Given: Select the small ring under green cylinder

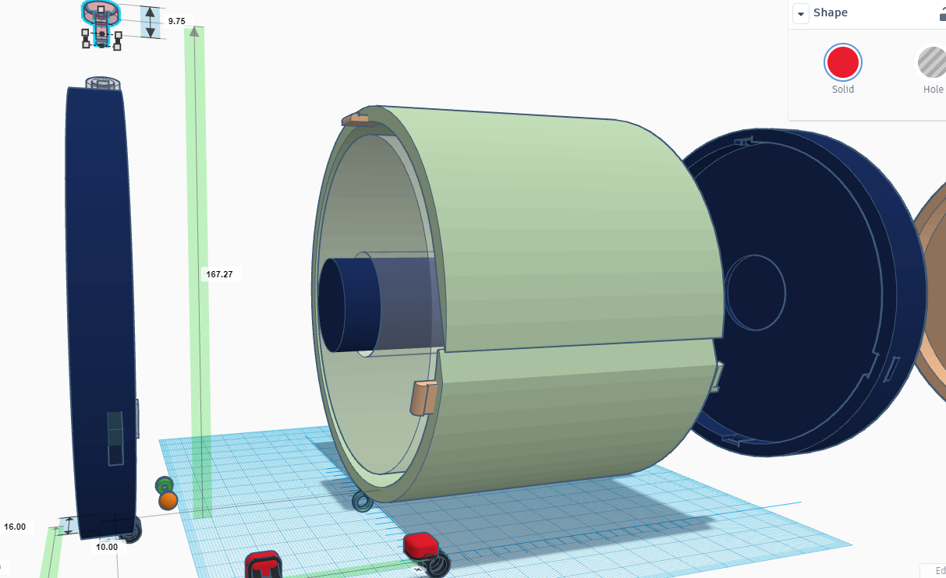Looking at the screenshot, I should pyautogui.click(x=363, y=501).
